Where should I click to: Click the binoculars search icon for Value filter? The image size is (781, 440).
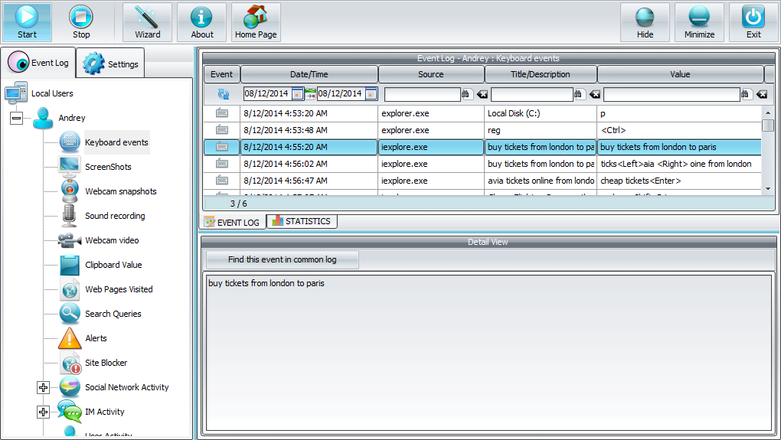tap(746, 93)
